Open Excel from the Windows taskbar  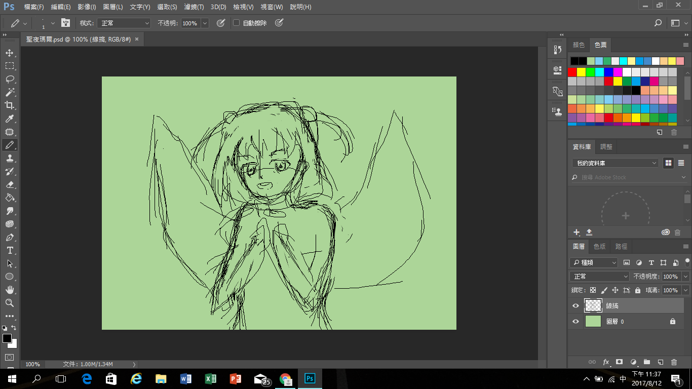pos(210,379)
